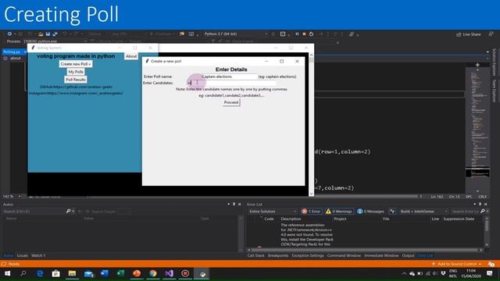
Task: Open Visual Studio from the taskbar
Action: coord(170,273)
